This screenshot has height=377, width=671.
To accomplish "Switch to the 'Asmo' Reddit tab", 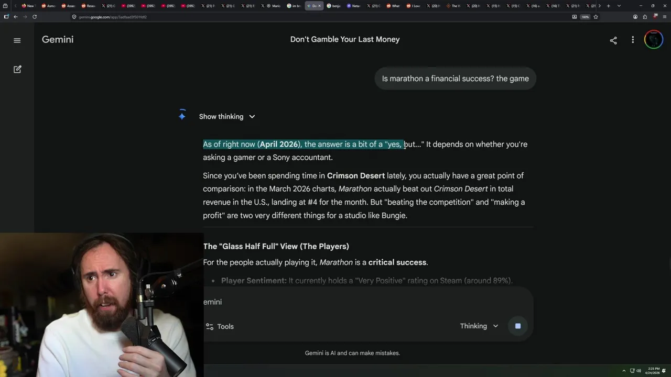I will click(48, 6).
